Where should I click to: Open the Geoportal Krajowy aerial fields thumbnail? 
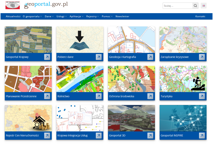pyautogui.click(x=28, y=40)
